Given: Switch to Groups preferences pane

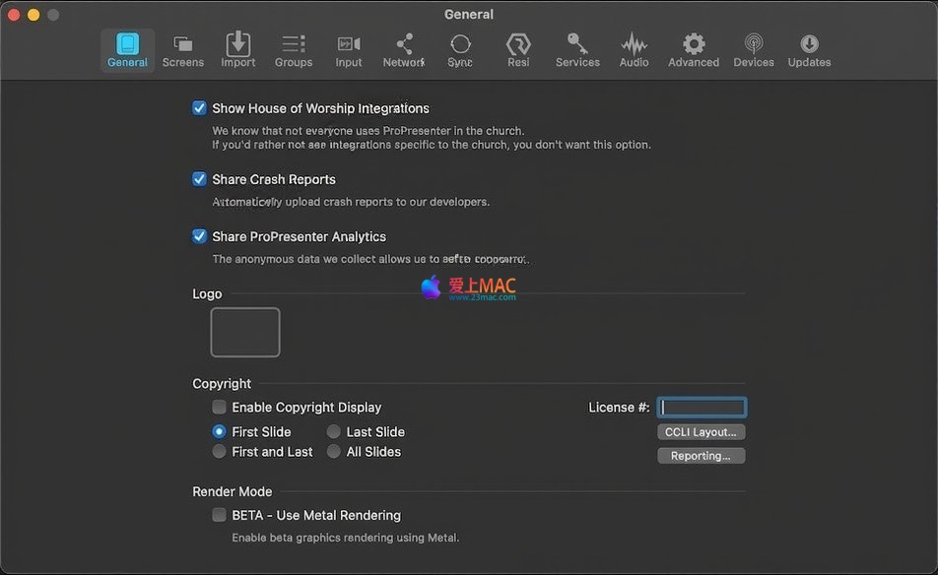Looking at the screenshot, I should [x=294, y=44].
